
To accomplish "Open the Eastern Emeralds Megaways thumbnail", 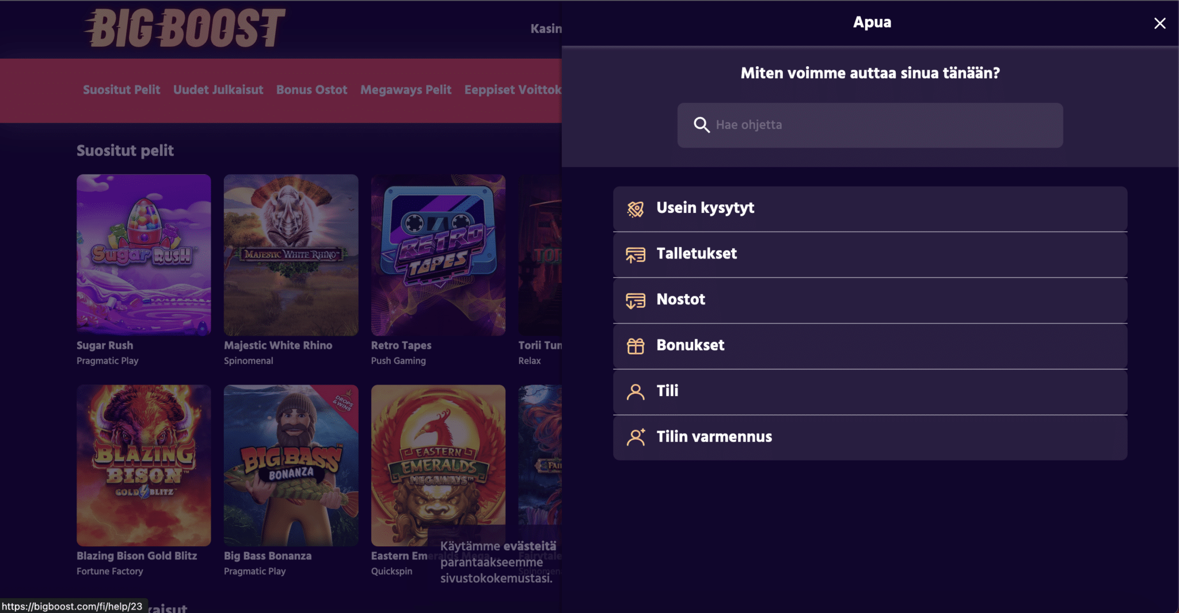I will tap(439, 465).
